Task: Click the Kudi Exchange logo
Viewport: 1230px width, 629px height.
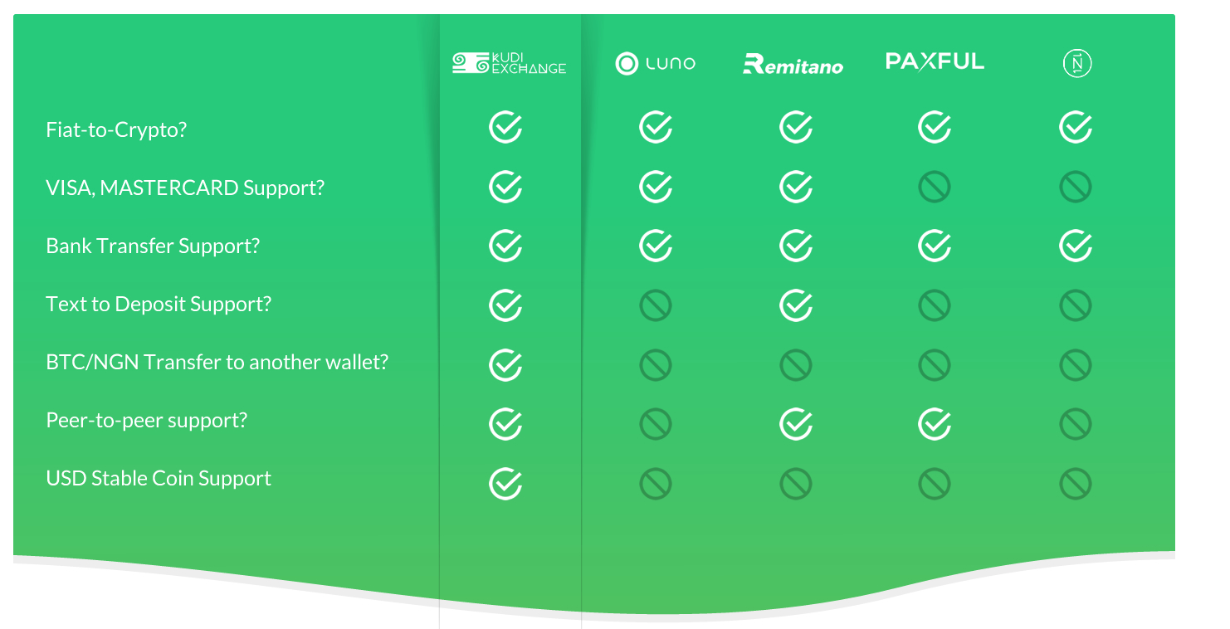Action: [x=509, y=63]
